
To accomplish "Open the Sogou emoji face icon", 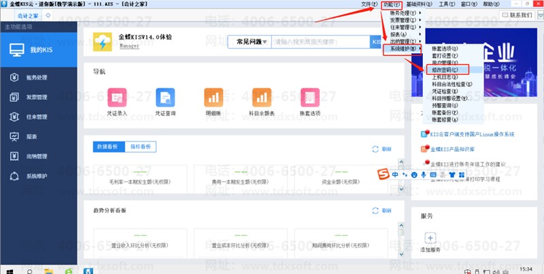I will (414, 175).
